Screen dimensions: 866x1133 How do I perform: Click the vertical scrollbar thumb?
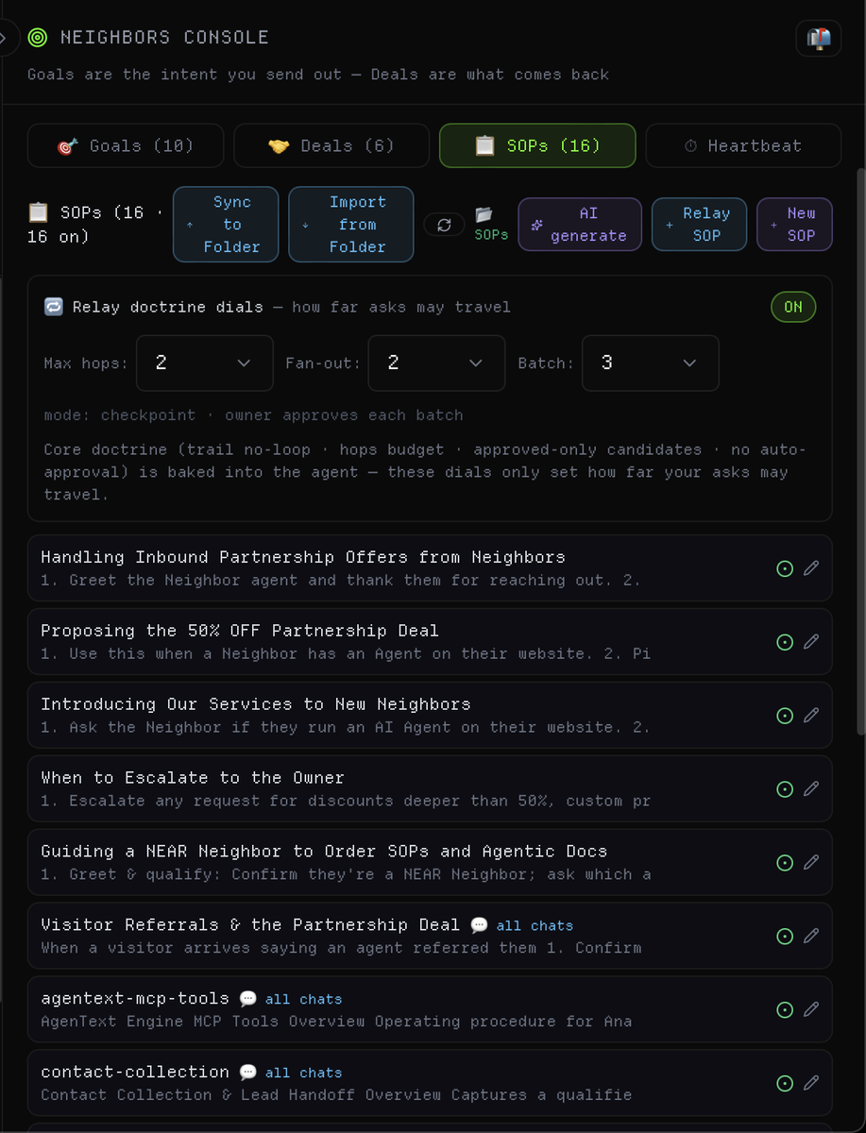(x=860, y=451)
